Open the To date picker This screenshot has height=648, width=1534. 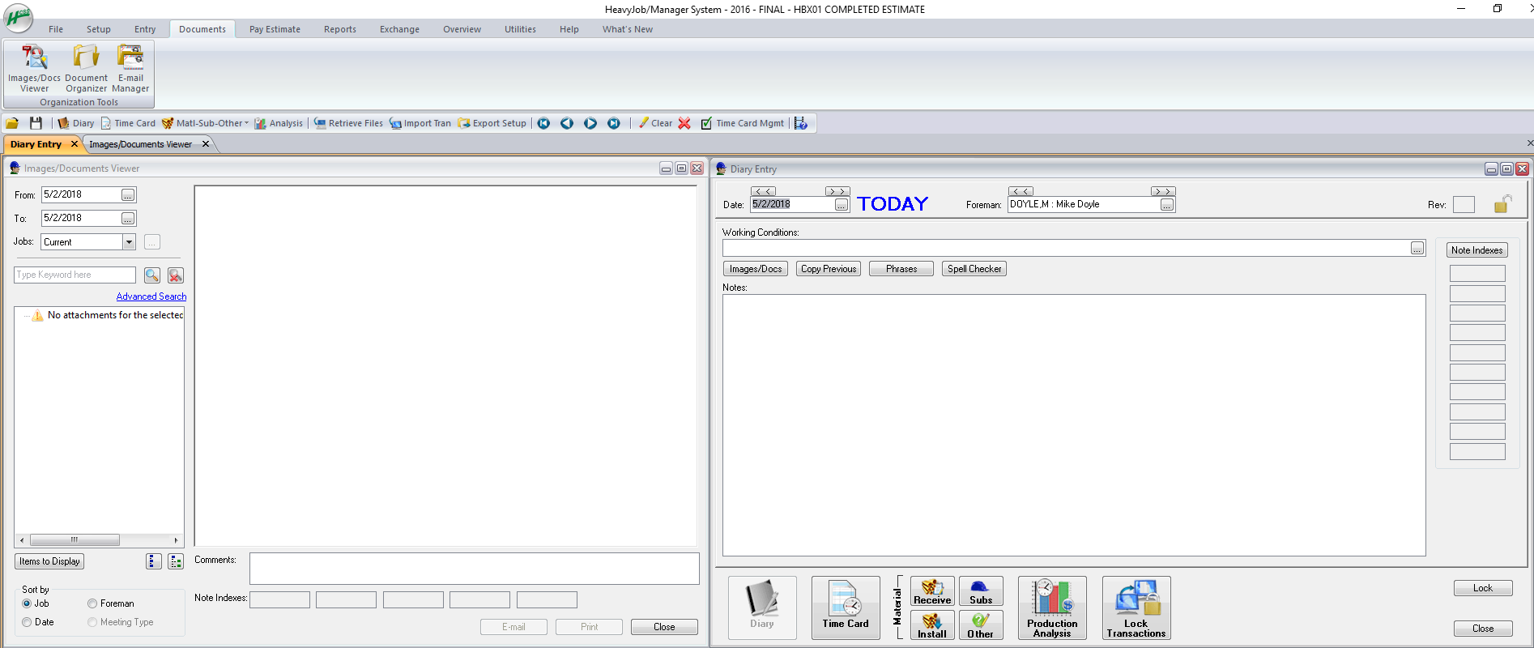click(x=128, y=219)
